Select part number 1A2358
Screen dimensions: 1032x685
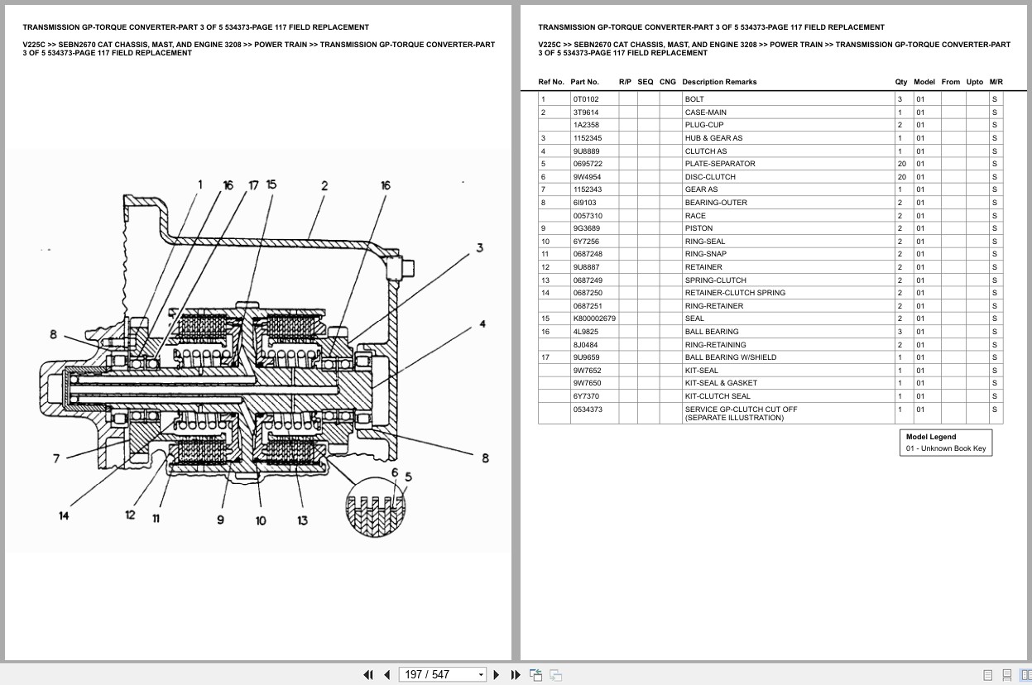pos(586,125)
